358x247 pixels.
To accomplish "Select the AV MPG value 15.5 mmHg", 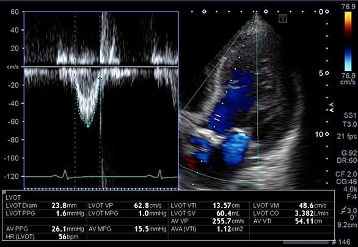I will (150, 229).
